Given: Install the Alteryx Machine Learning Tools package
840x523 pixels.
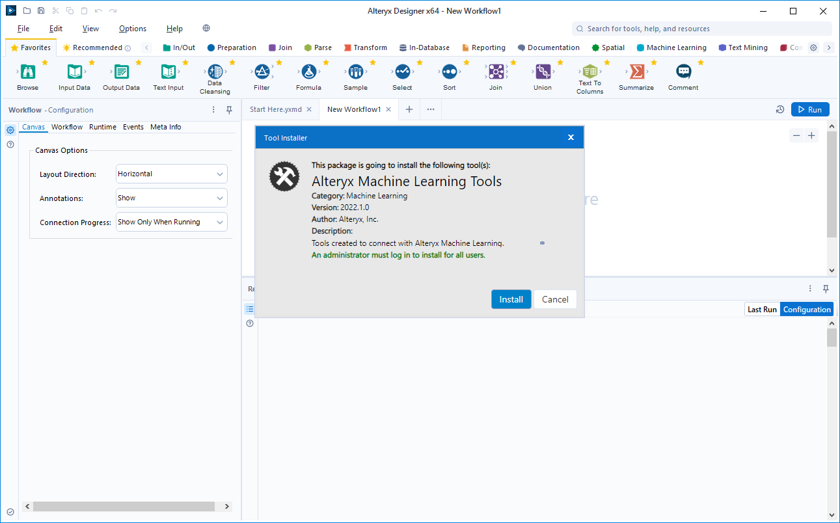Looking at the screenshot, I should 511,299.
